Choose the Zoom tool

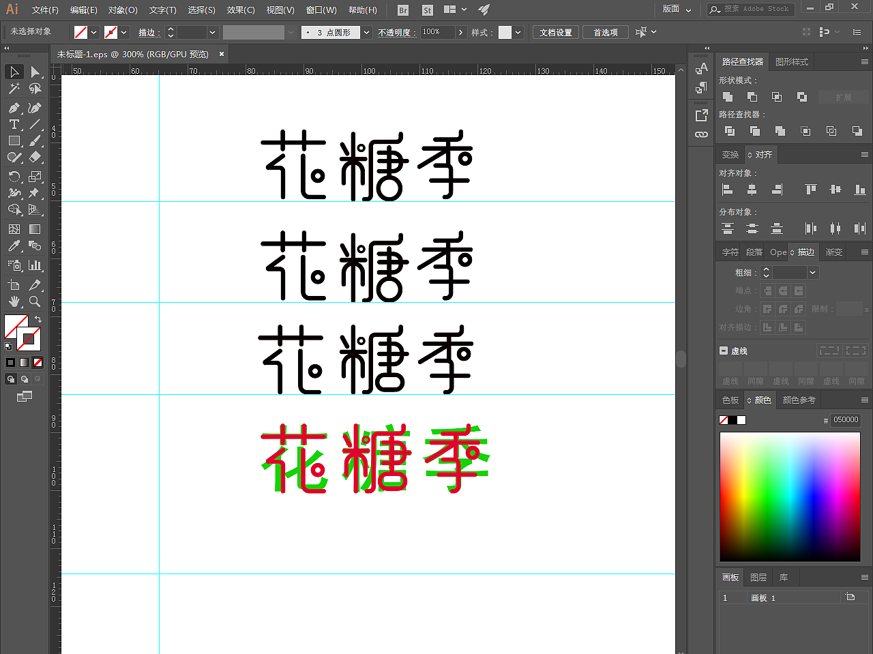point(34,301)
